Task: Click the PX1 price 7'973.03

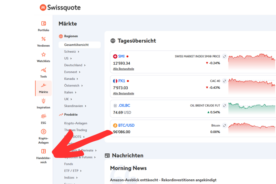Action: click(121, 88)
